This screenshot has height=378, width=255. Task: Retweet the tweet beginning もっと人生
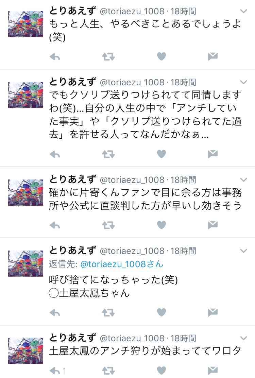click(x=108, y=57)
